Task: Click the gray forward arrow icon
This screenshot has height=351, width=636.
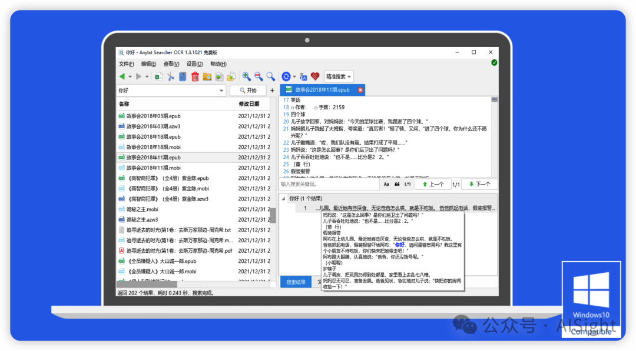Action: (139, 76)
